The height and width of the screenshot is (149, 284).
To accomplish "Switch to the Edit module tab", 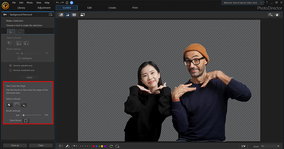I will click(x=89, y=8).
